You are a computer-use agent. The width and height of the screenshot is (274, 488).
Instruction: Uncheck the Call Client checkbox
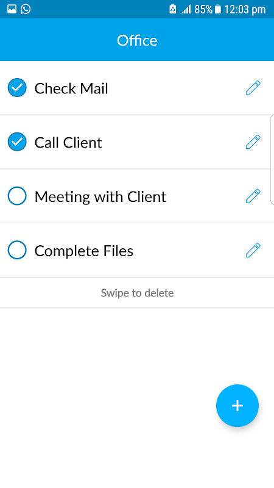tap(17, 142)
